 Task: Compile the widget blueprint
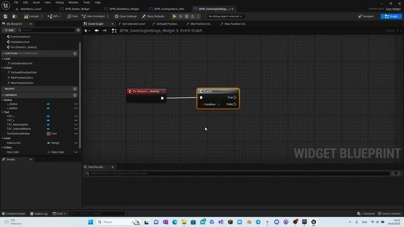click(31, 16)
